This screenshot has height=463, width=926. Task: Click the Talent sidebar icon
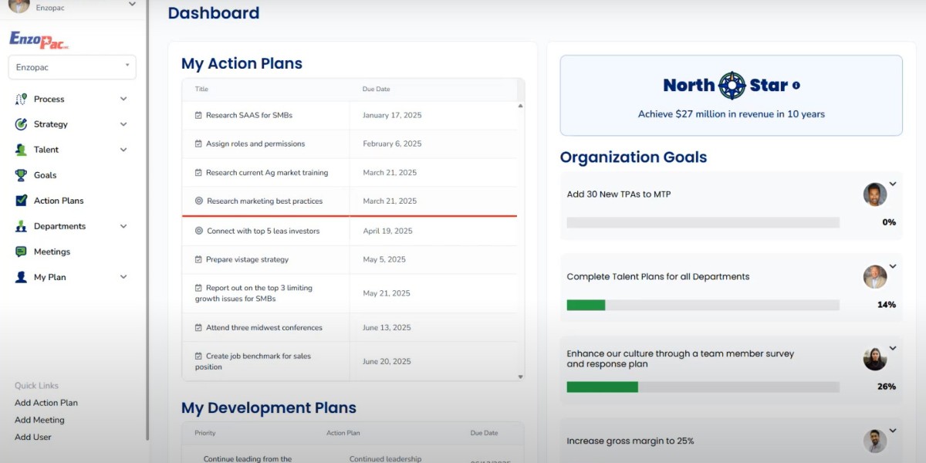coord(21,150)
